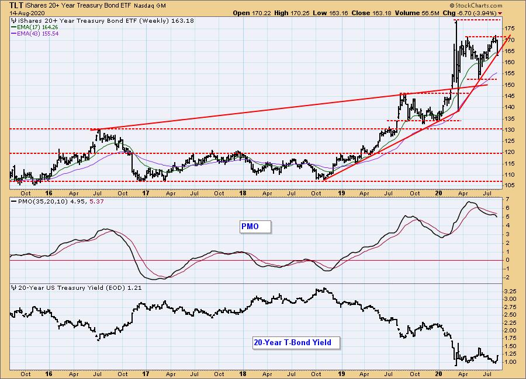Click the 145 price axis label
526x379 pixels.
pyautogui.click(x=510, y=96)
